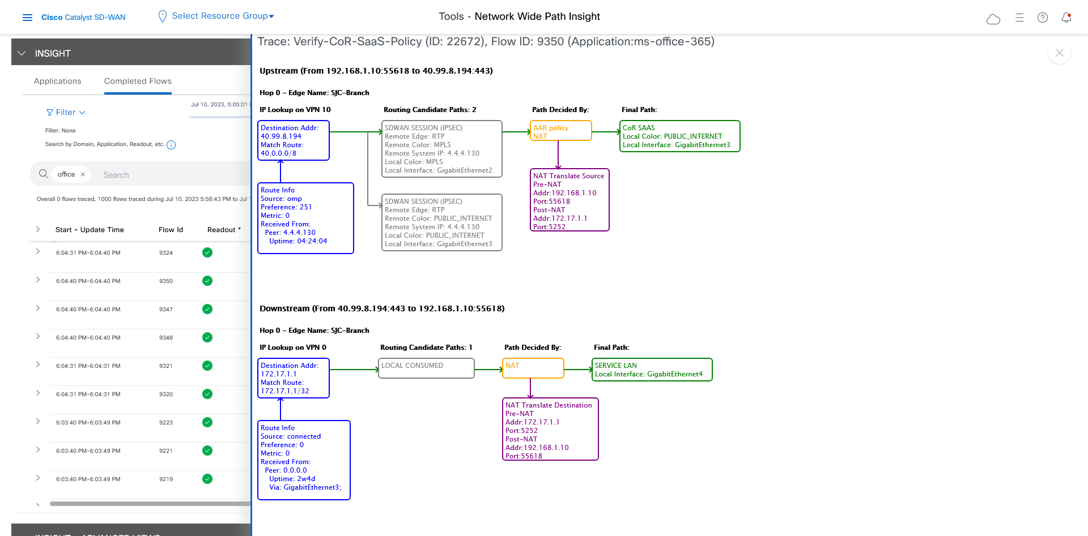1088x536 pixels.
Task: Open the task list icon
Action: [x=1019, y=18]
